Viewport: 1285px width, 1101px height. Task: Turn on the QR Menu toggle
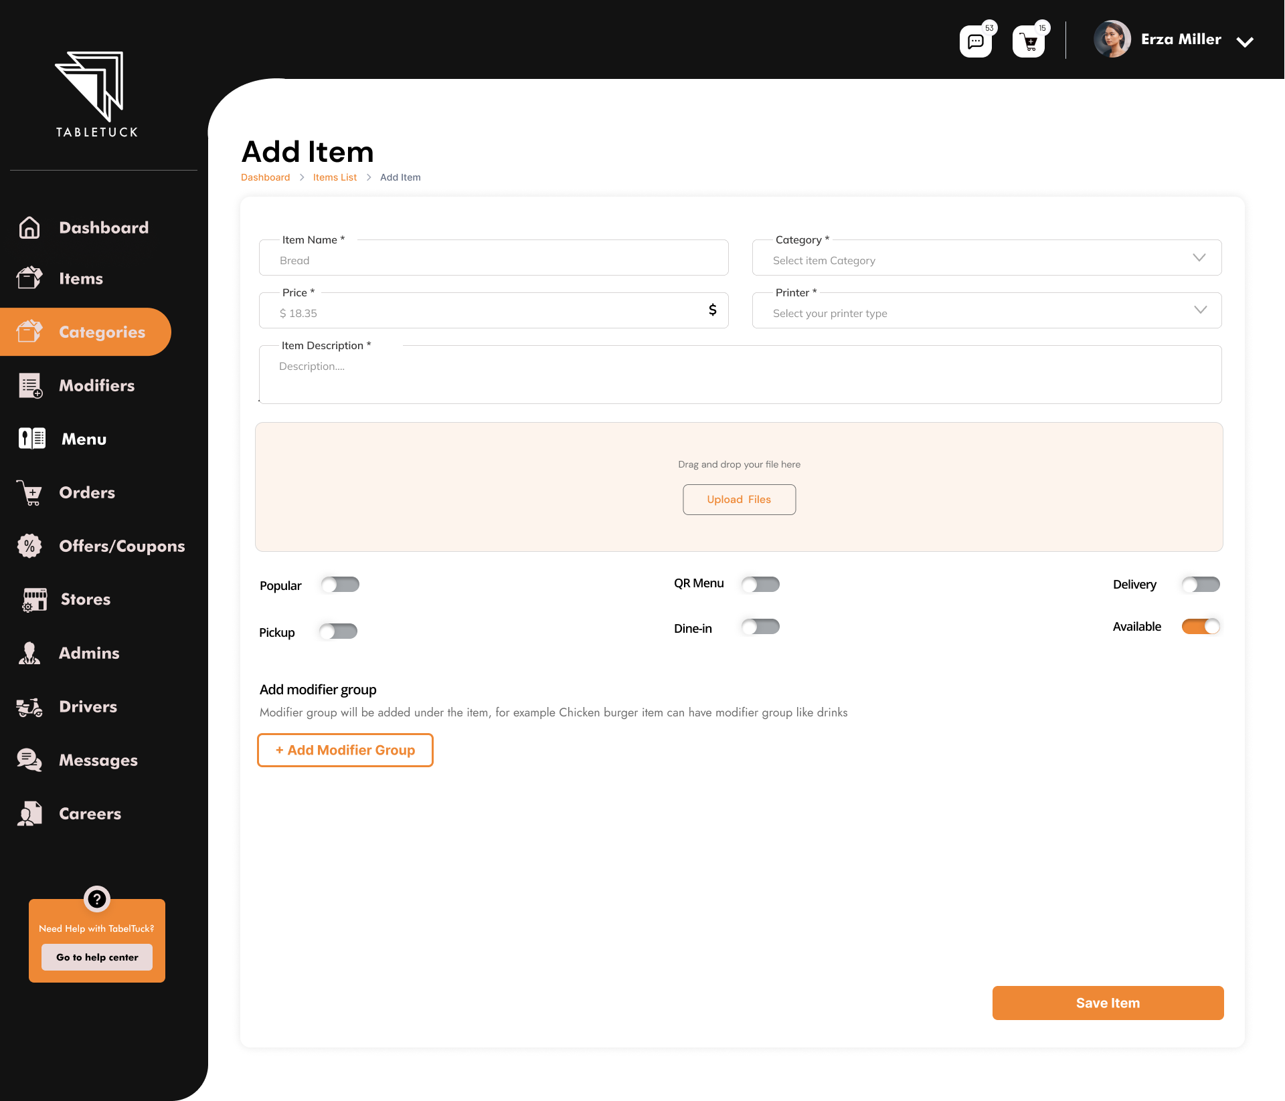pyautogui.click(x=760, y=584)
